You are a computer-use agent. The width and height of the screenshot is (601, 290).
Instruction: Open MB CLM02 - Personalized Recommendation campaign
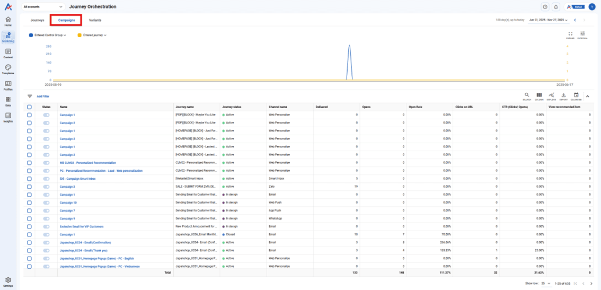tap(88, 163)
